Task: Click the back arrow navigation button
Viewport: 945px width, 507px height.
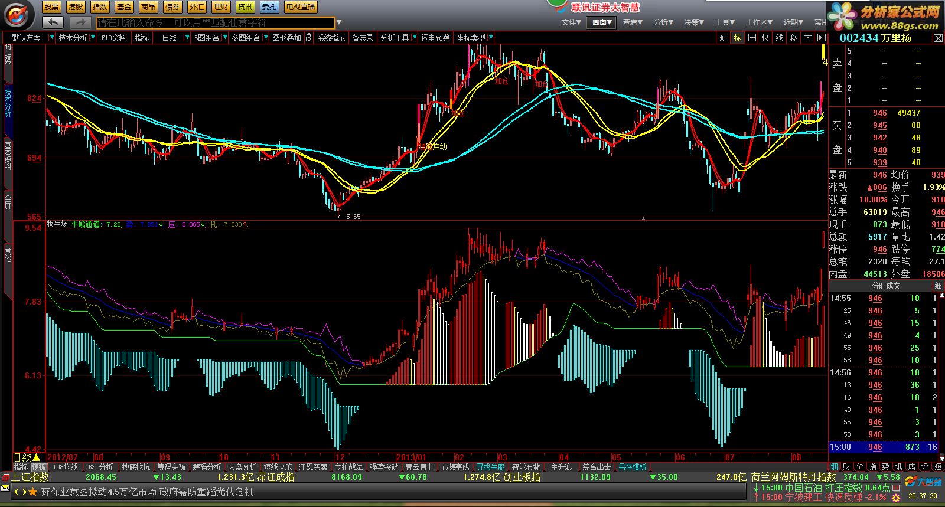Action: [x=53, y=22]
